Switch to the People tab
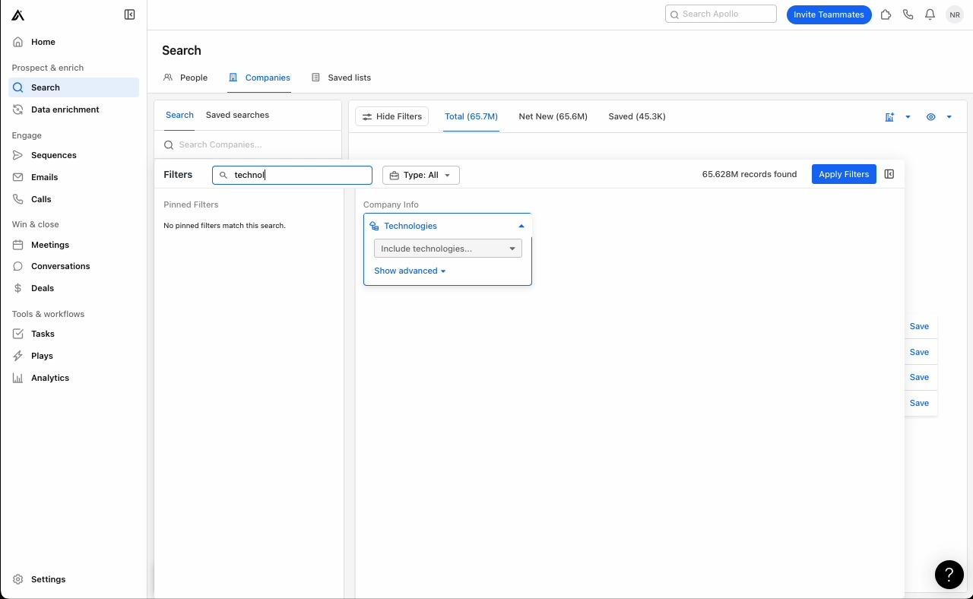 [185, 78]
